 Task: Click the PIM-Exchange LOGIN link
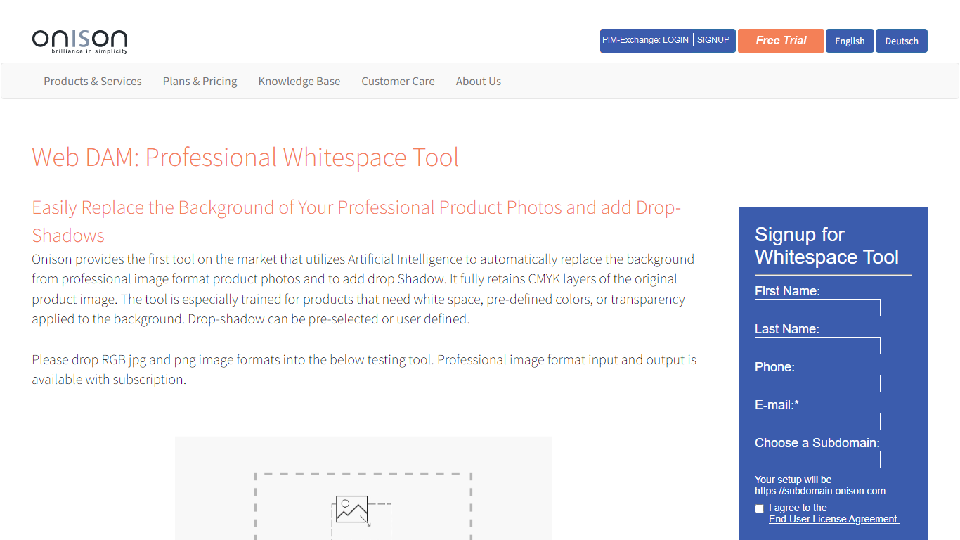point(645,40)
